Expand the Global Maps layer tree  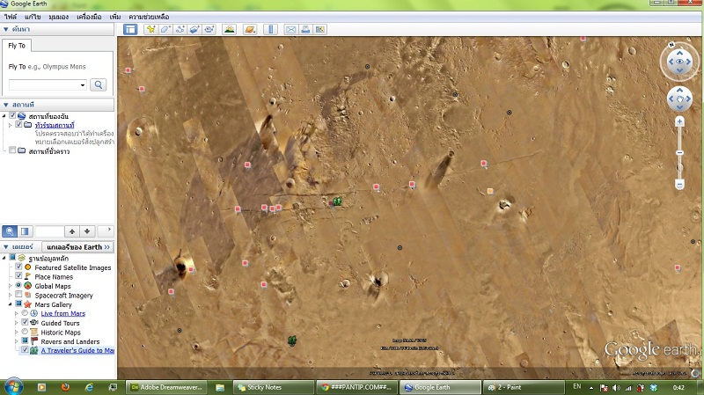(x=10, y=286)
